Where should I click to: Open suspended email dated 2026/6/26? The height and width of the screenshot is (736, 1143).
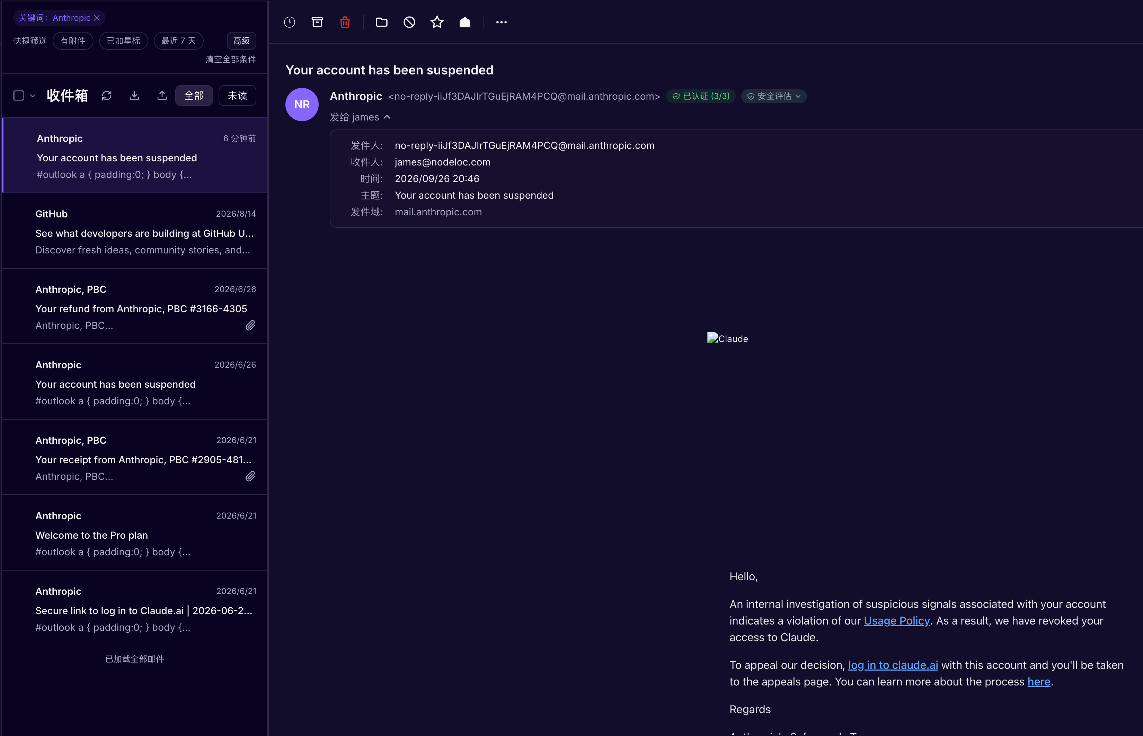pos(135,382)
